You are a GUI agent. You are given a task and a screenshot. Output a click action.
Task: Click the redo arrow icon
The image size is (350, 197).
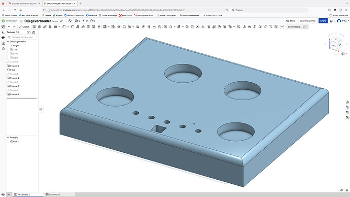(14, 27)
